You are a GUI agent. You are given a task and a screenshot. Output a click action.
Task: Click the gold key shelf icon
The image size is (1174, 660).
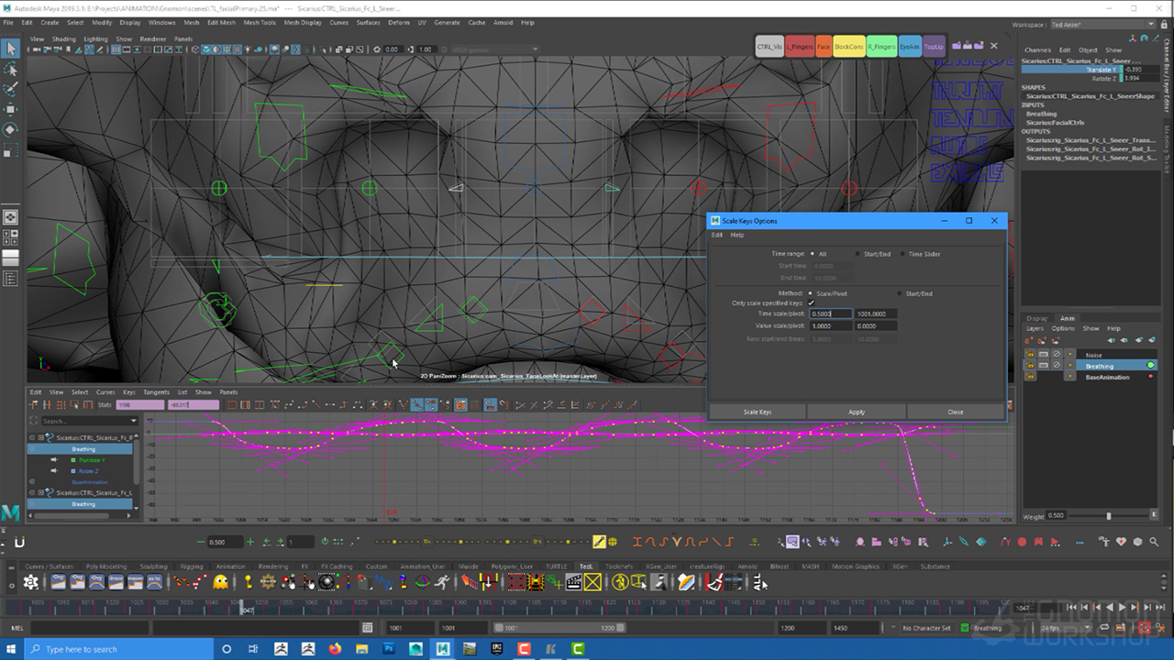(x=248, y=582)
